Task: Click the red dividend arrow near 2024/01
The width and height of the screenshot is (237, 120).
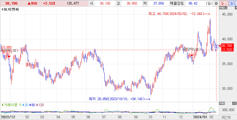Action: click(x=192, y=55)
